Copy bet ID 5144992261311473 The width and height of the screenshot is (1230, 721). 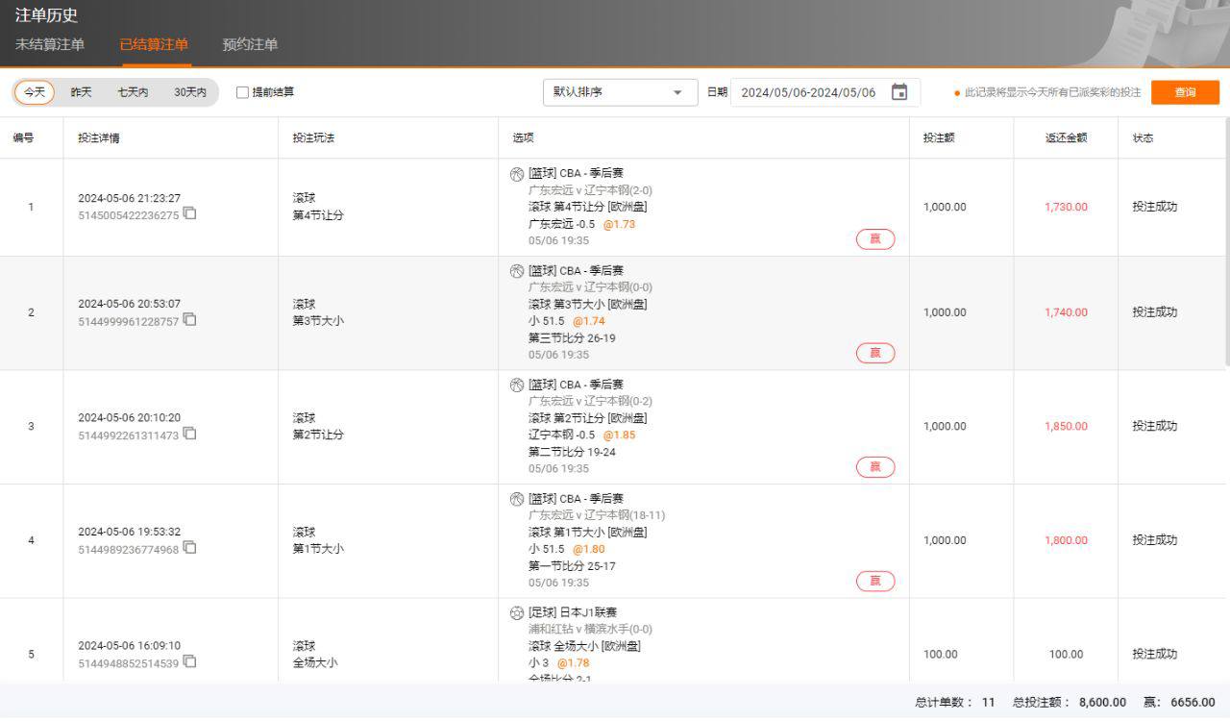pos(190,434)
